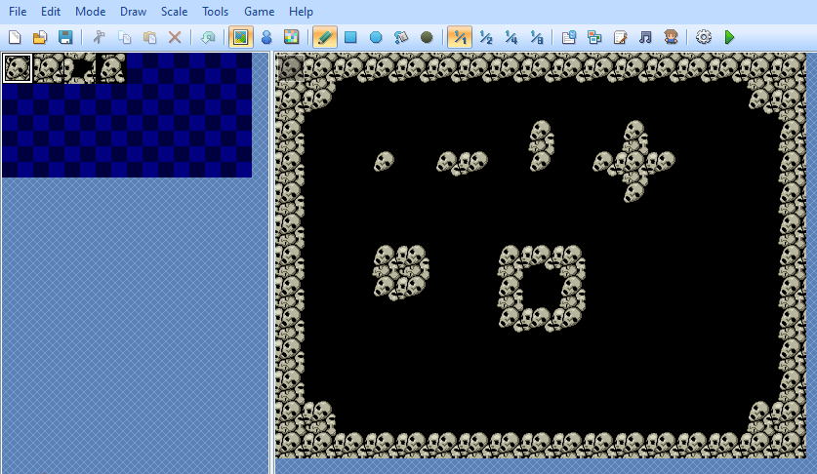Set map zoom to 1/2 scale
The height and width of the screenshot is (474, 817).
click(486, 37)
